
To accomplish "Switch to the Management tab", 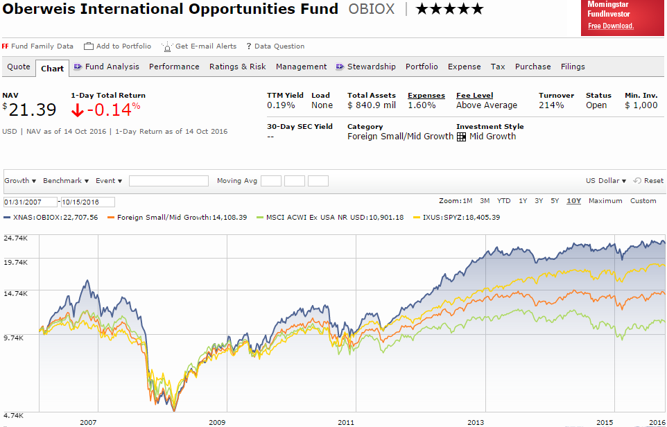I will 301,67.
